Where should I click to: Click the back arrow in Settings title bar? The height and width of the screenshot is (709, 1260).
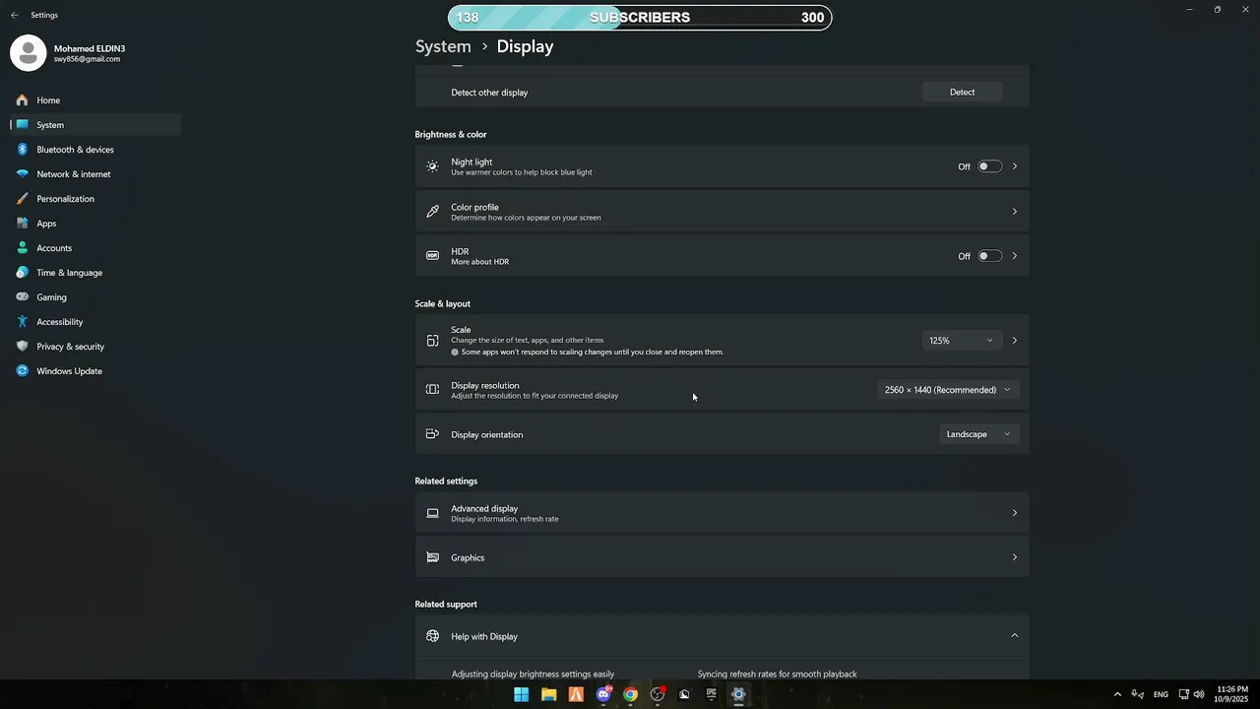point(14,15)
